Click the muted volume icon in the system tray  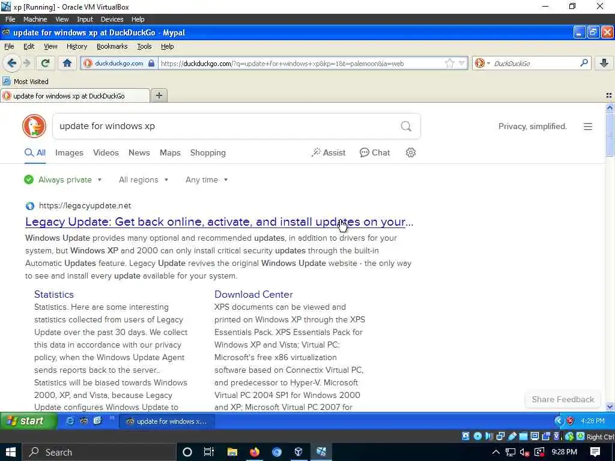[x=524, y=452]
